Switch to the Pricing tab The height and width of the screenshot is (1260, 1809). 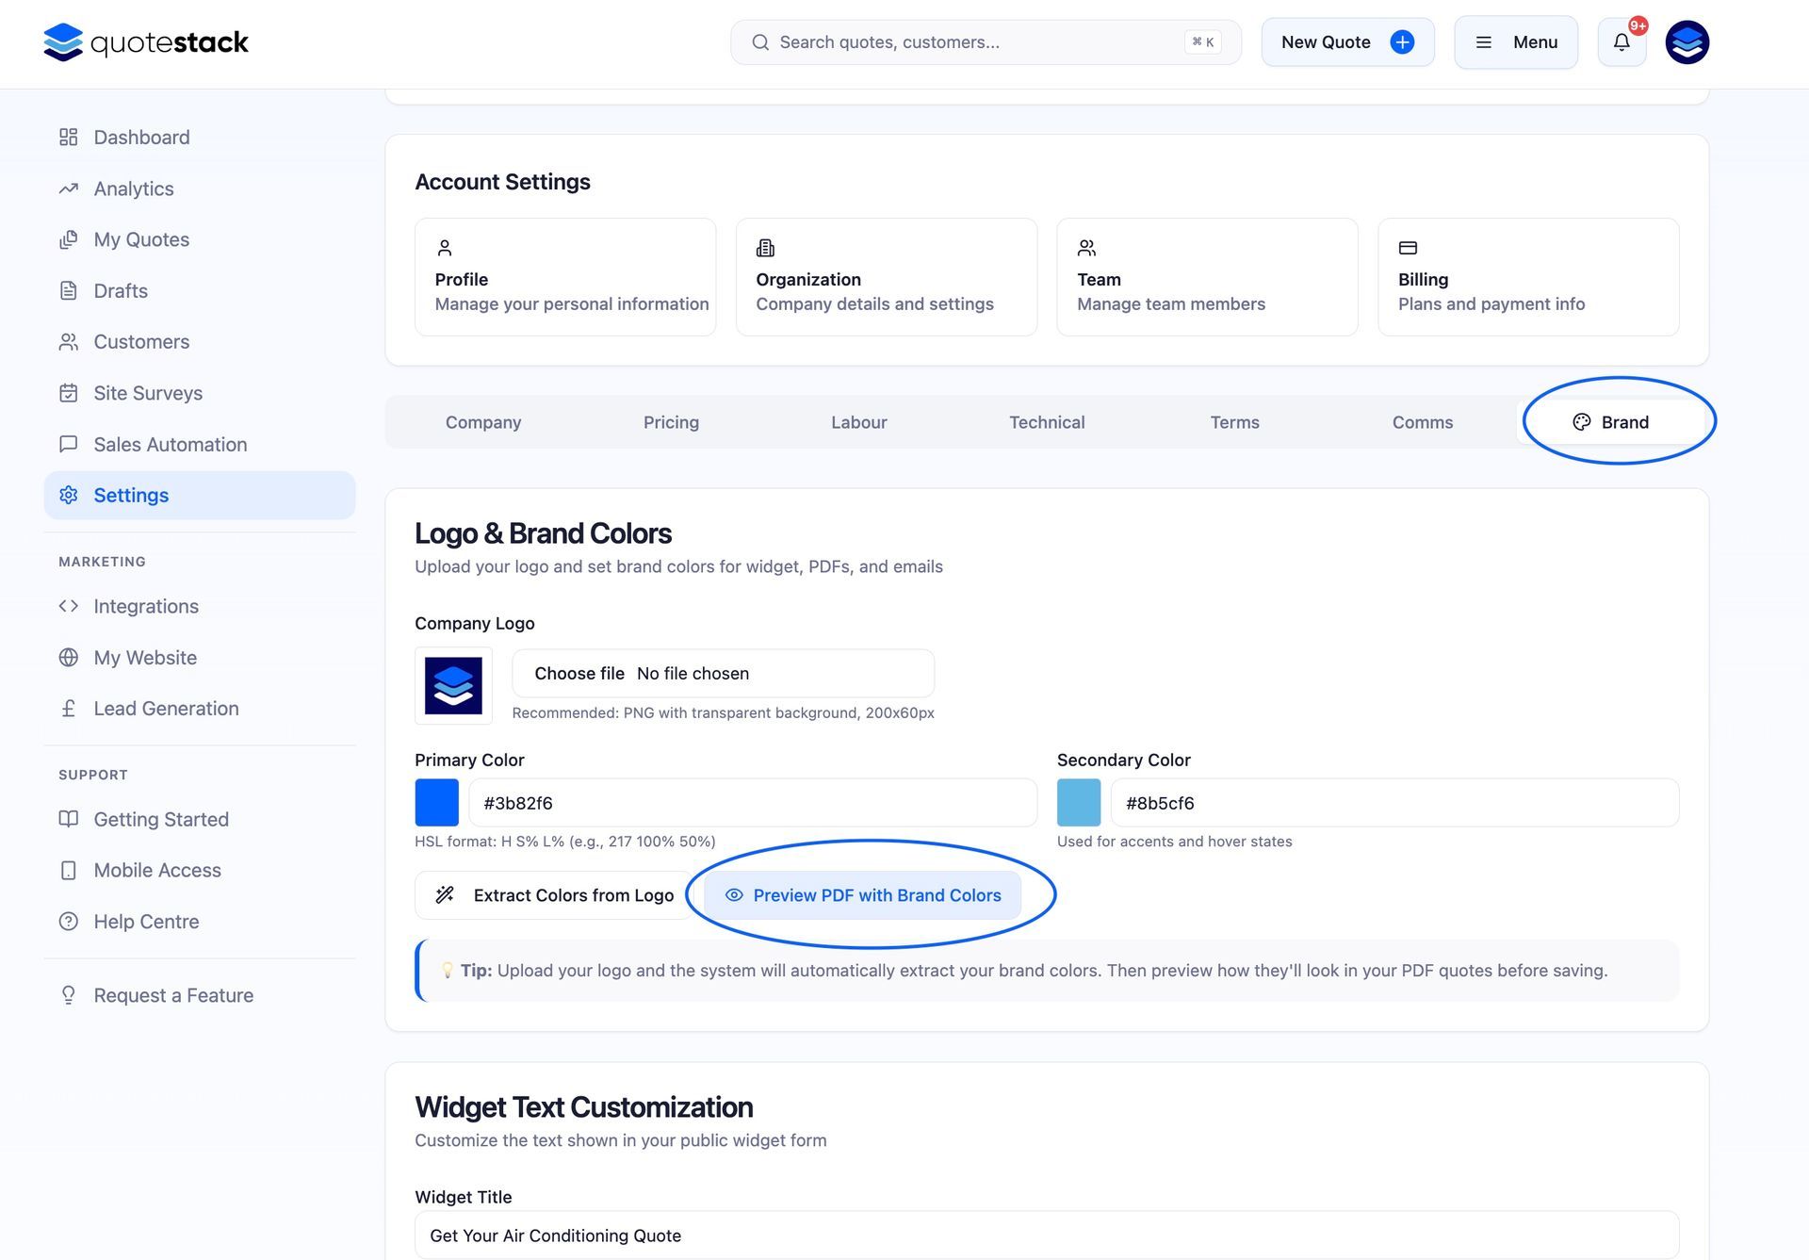(671, 422)
